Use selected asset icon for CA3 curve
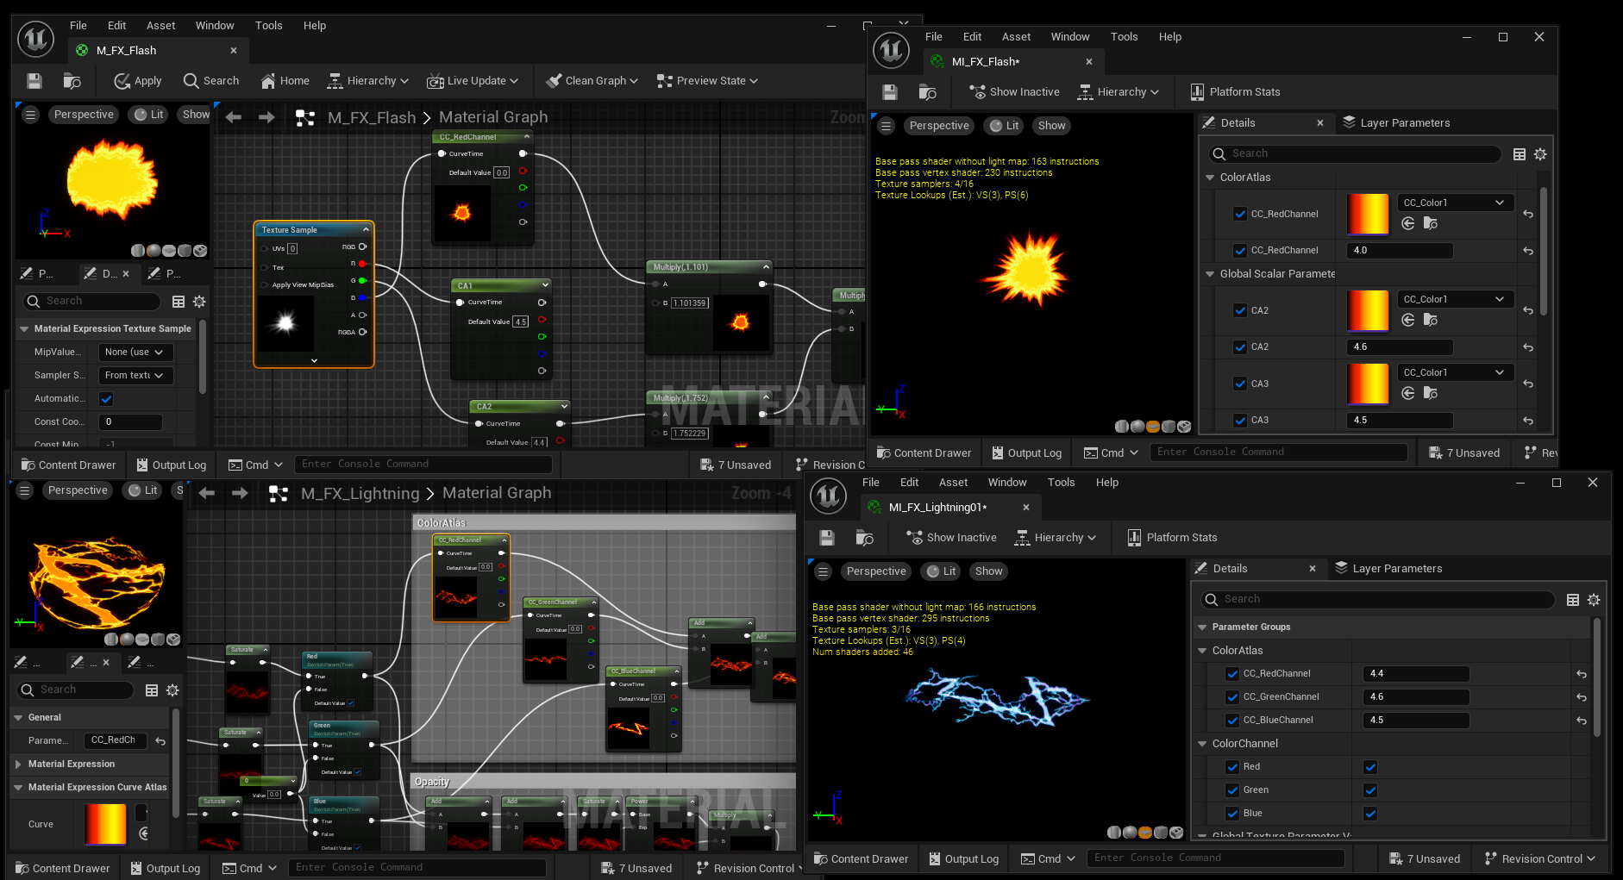 pos(1408,393)
